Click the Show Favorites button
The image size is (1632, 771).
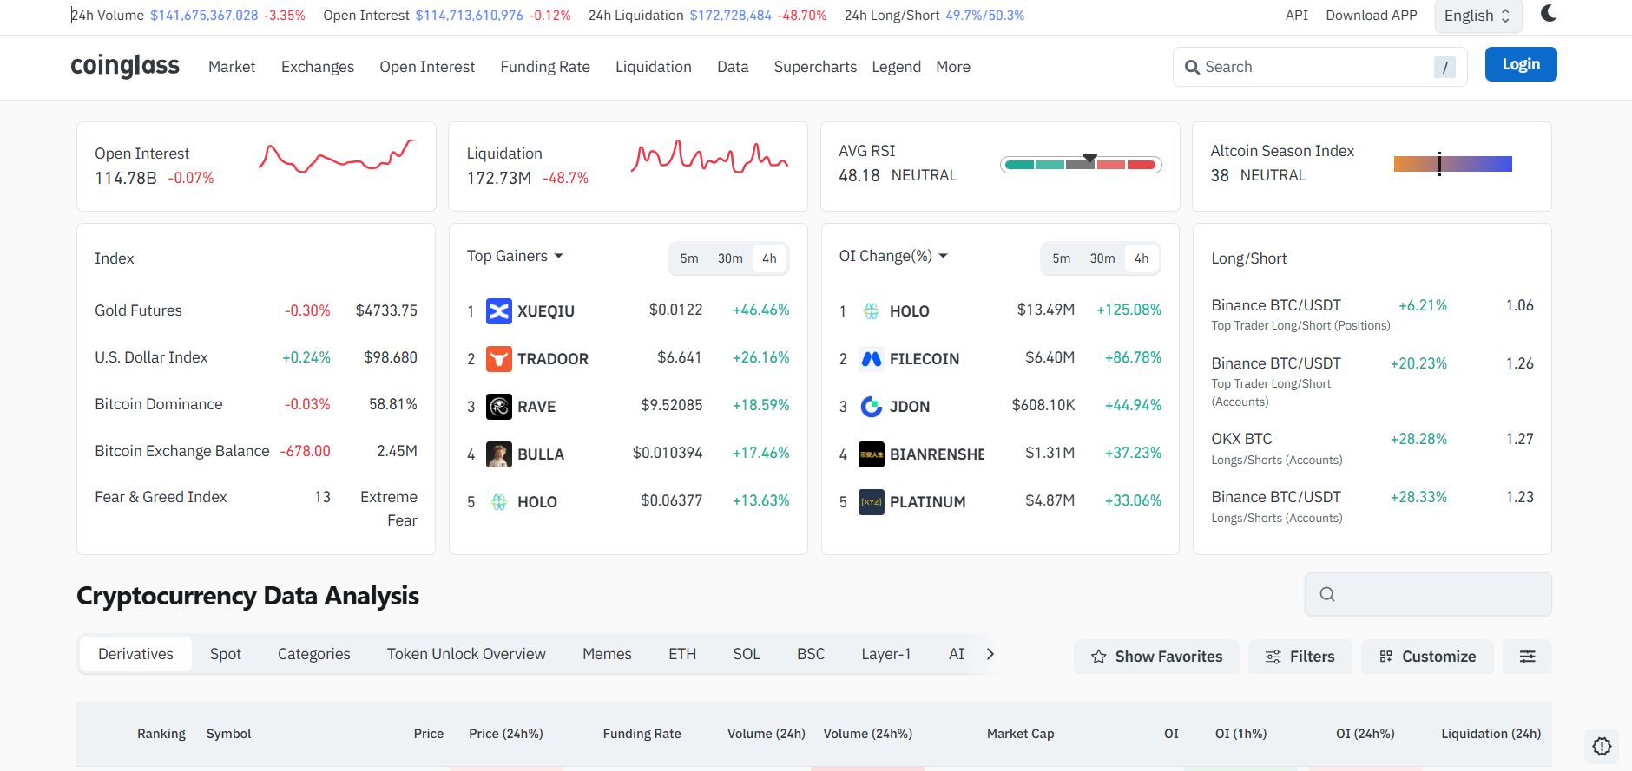1157,657
